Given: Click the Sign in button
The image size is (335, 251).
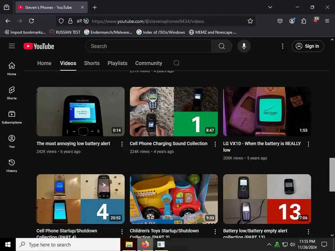Looking at the screenshot, I should 308,46.
